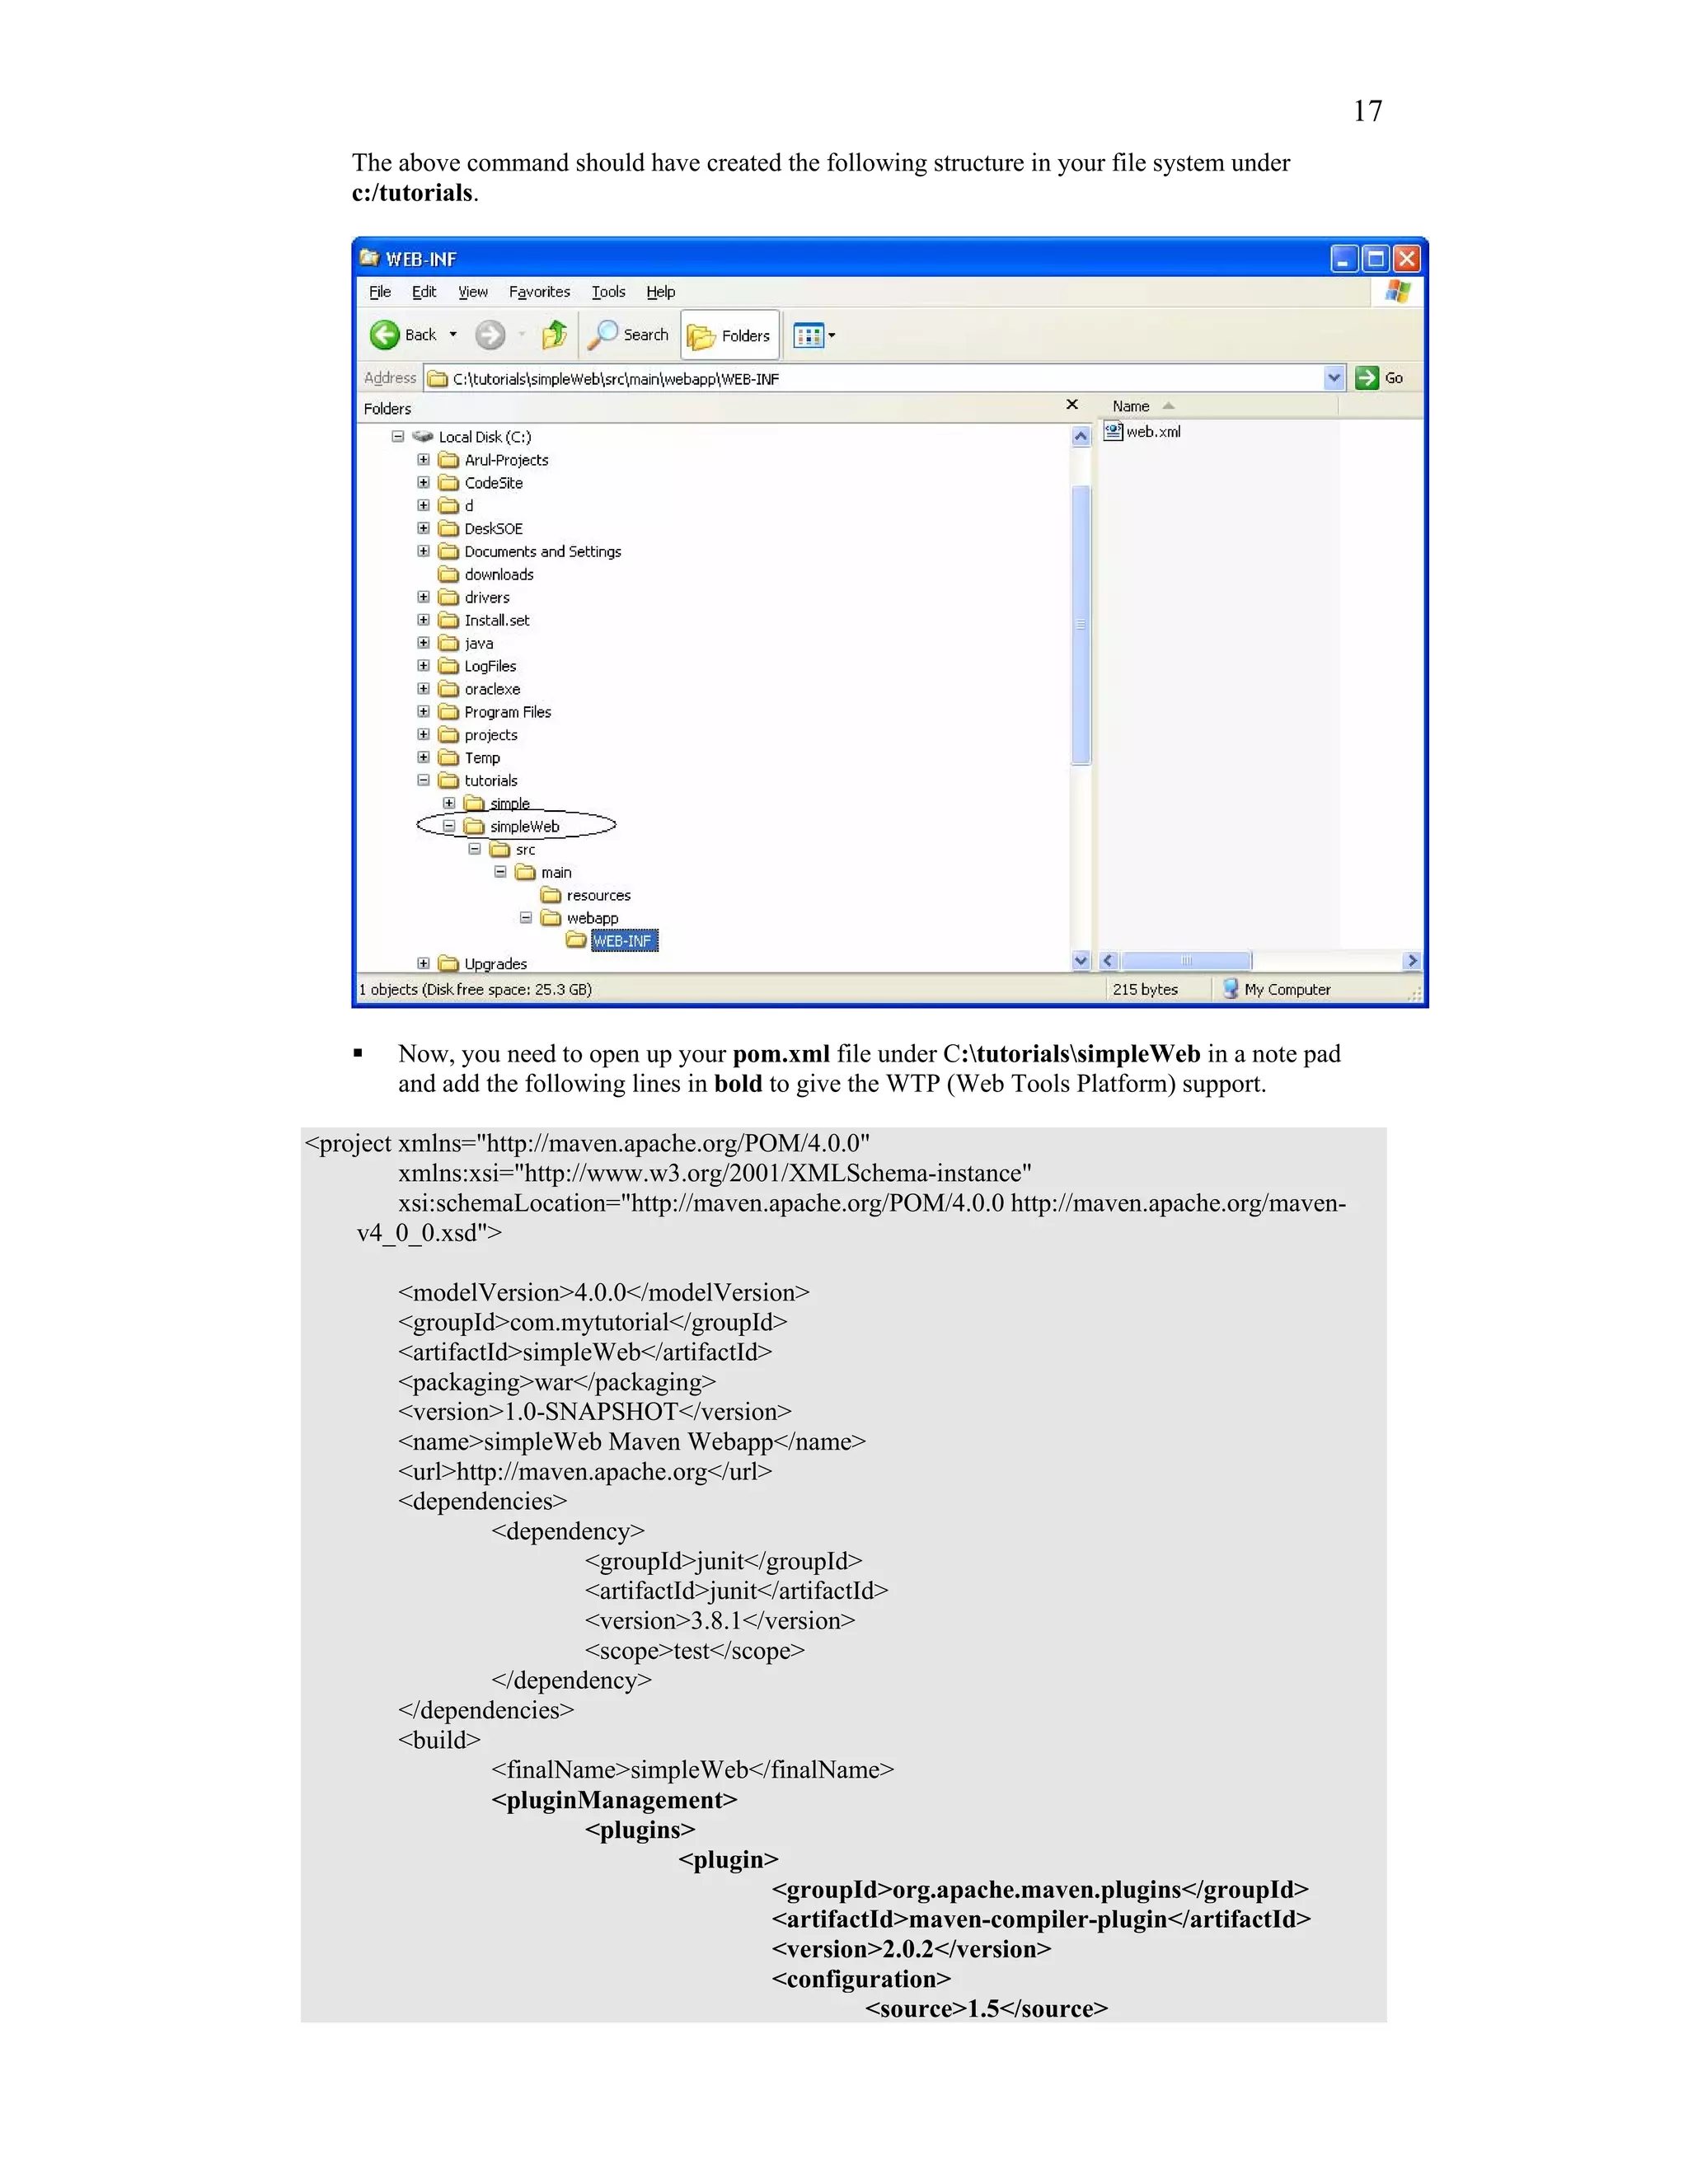Click the file list scroll-left arrow
Screen dimensions: 1688x2184
pos(1108,961)
